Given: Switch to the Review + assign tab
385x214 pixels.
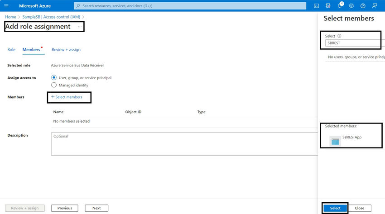Looking at the screenshot, I should pyautogui.click(x=66, y=49).
